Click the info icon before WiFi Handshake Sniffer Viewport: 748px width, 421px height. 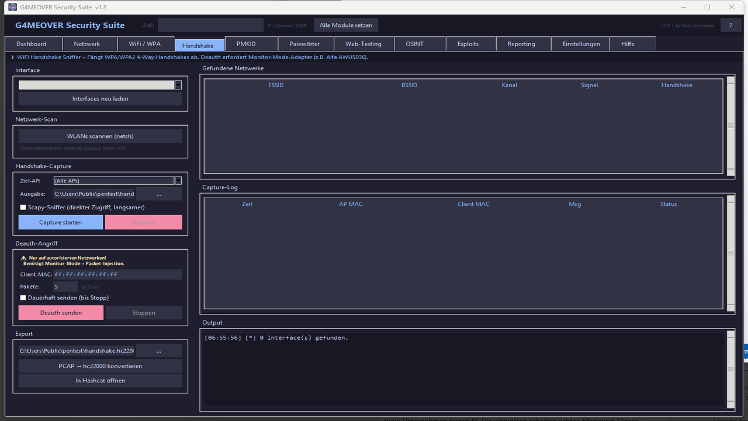click(x=13, y=57)
